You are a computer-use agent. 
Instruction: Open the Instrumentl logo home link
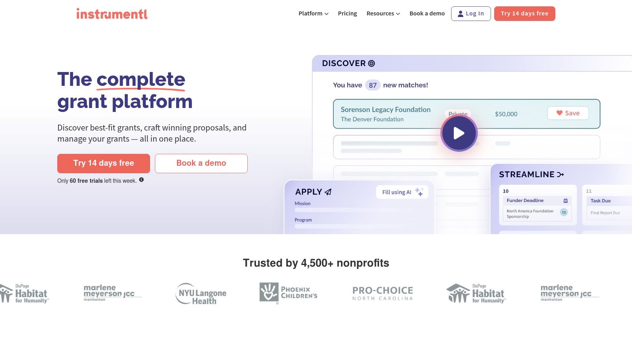112,14
